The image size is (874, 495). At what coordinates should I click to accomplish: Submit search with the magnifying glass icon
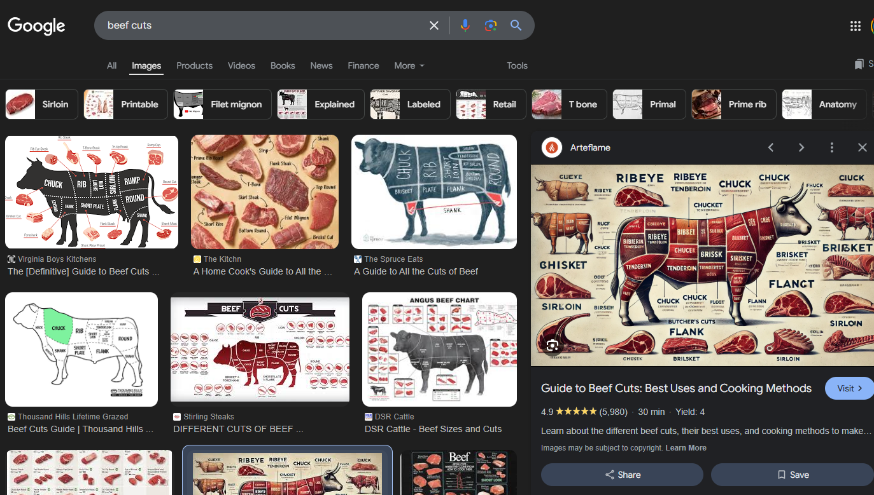pyautogui.click(x=516, y=25)
